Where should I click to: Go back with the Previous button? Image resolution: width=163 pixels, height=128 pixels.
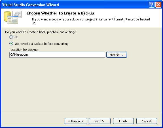click(76, 121)
